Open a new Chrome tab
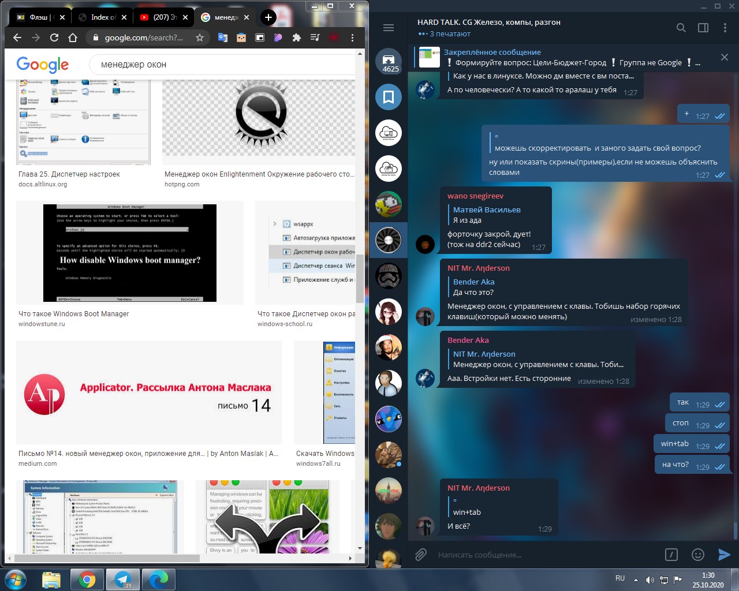Viewport: 739px width, 591px height. click(268, 17)
